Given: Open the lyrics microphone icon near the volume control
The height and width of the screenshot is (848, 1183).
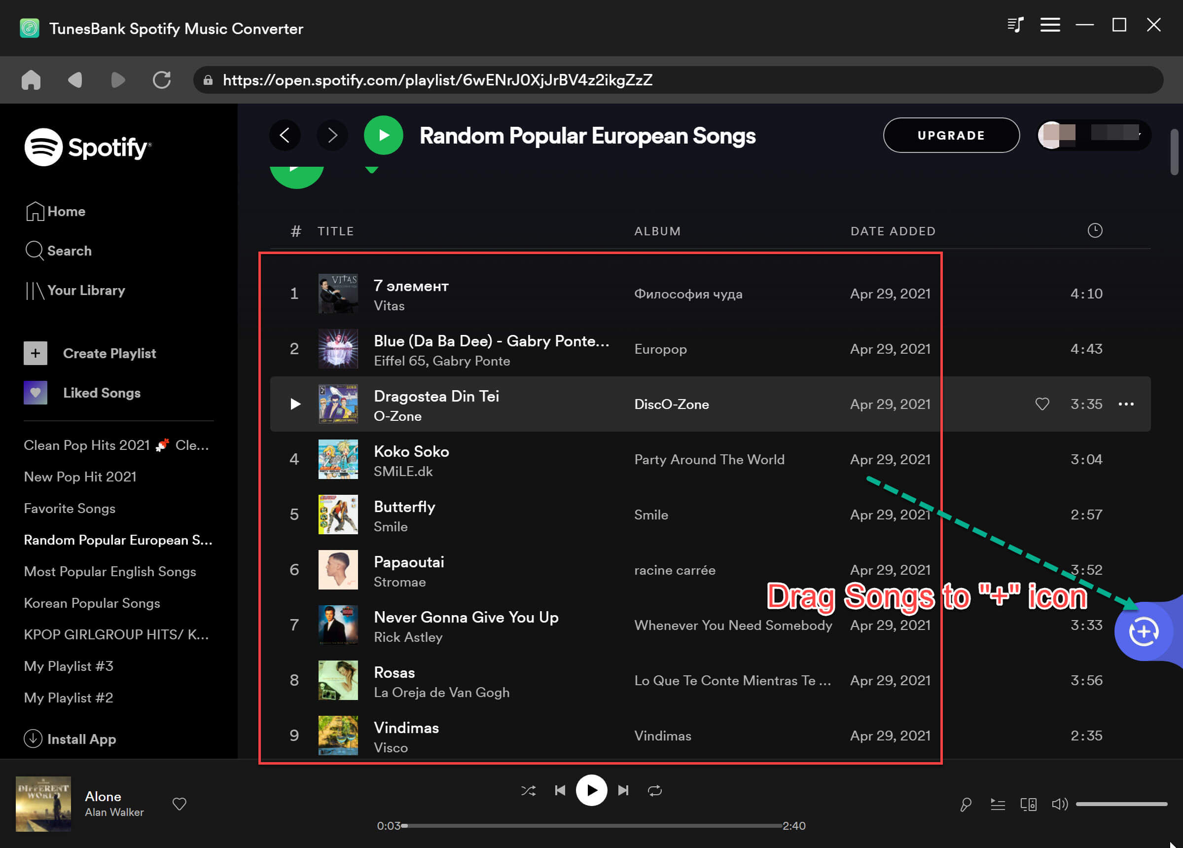Looking at the screenshot, I should click(966, 804).
